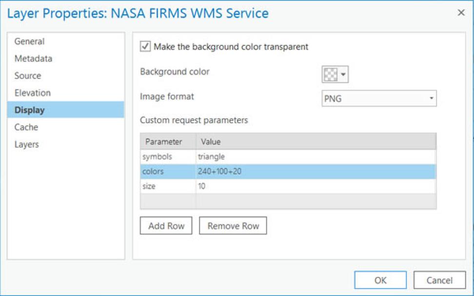This screenshot has height=296, width=474.
Task: Select the symbols parameter cell
Action: [x=168, y=157]
